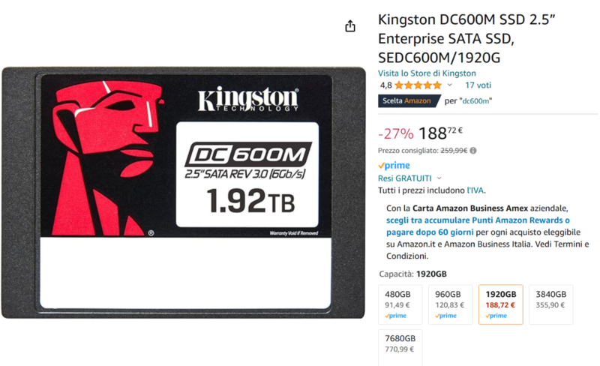The width and height of the screenshot is (600, 366).
Task: Click the Resi GRATUITI text
Action: point(405,178)
